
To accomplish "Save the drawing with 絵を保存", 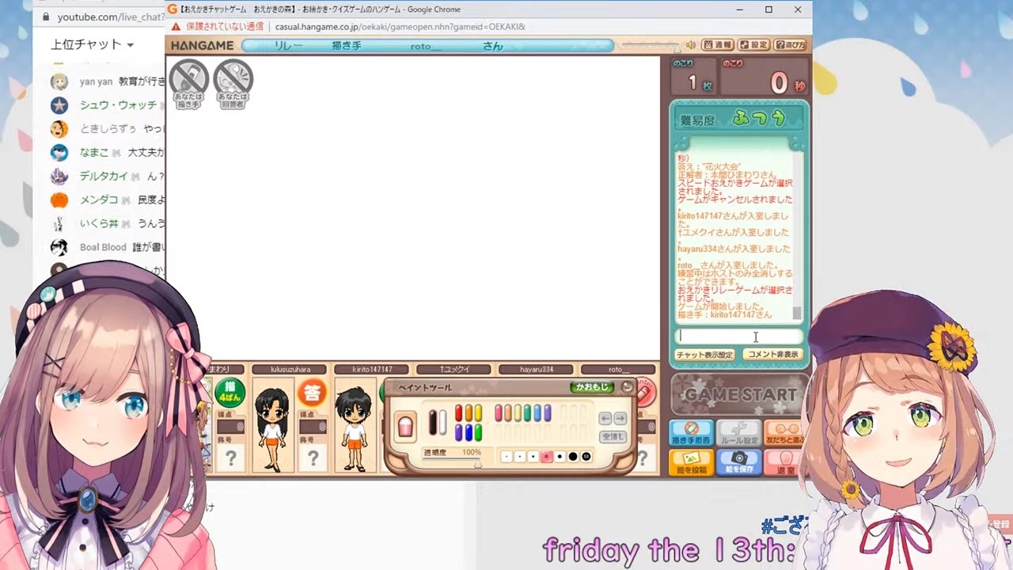I will pos(739,462).
